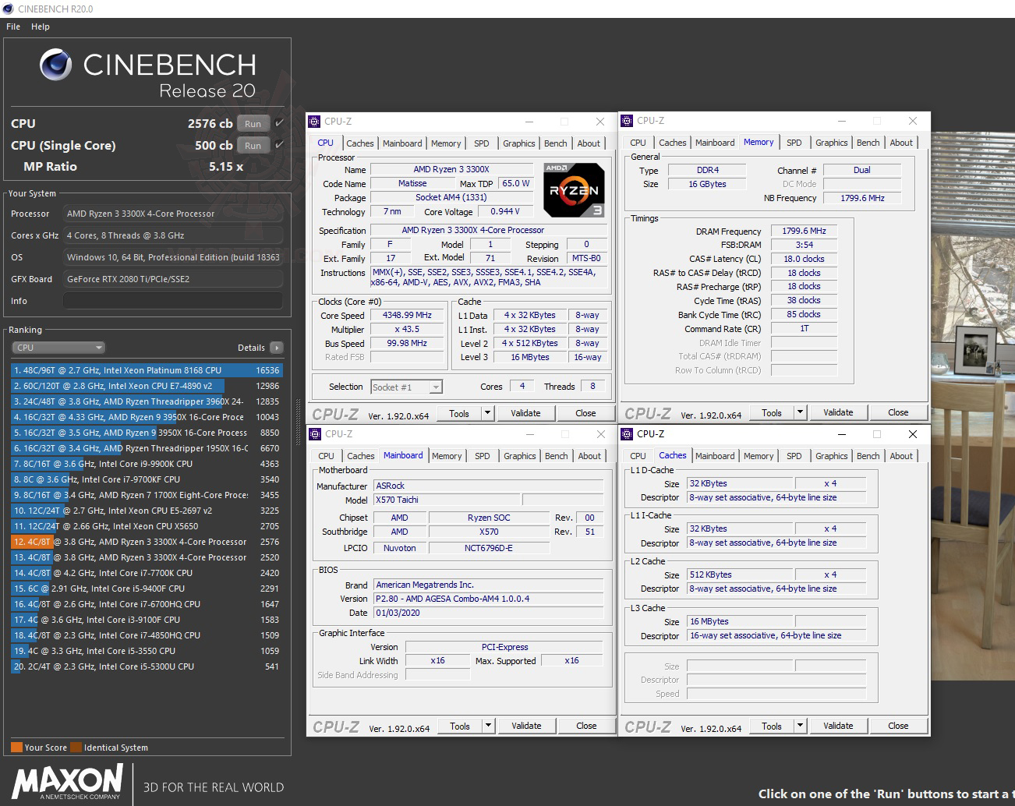
Task: Open About tab in the Mainboard CPU-Z window
Action: (x=589, y=456)
